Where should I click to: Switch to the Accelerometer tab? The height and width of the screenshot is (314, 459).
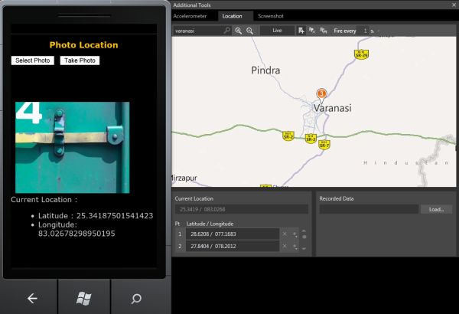[190, 16]
